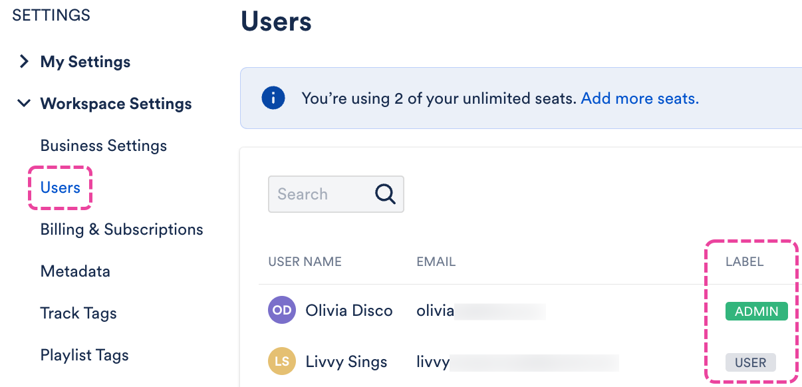
Task: Expand the My Settings section
Action: point(25,62)
